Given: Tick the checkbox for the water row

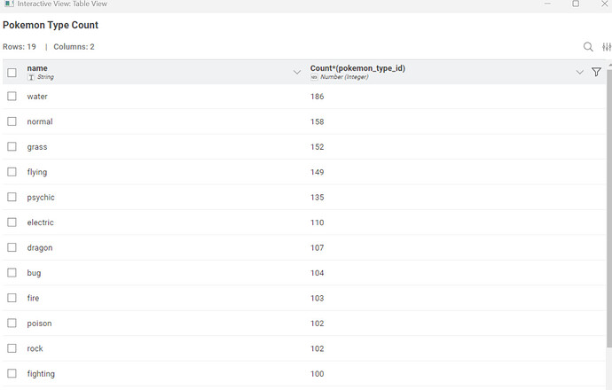Looking at the screenshot, I should [x=12, y=97].
